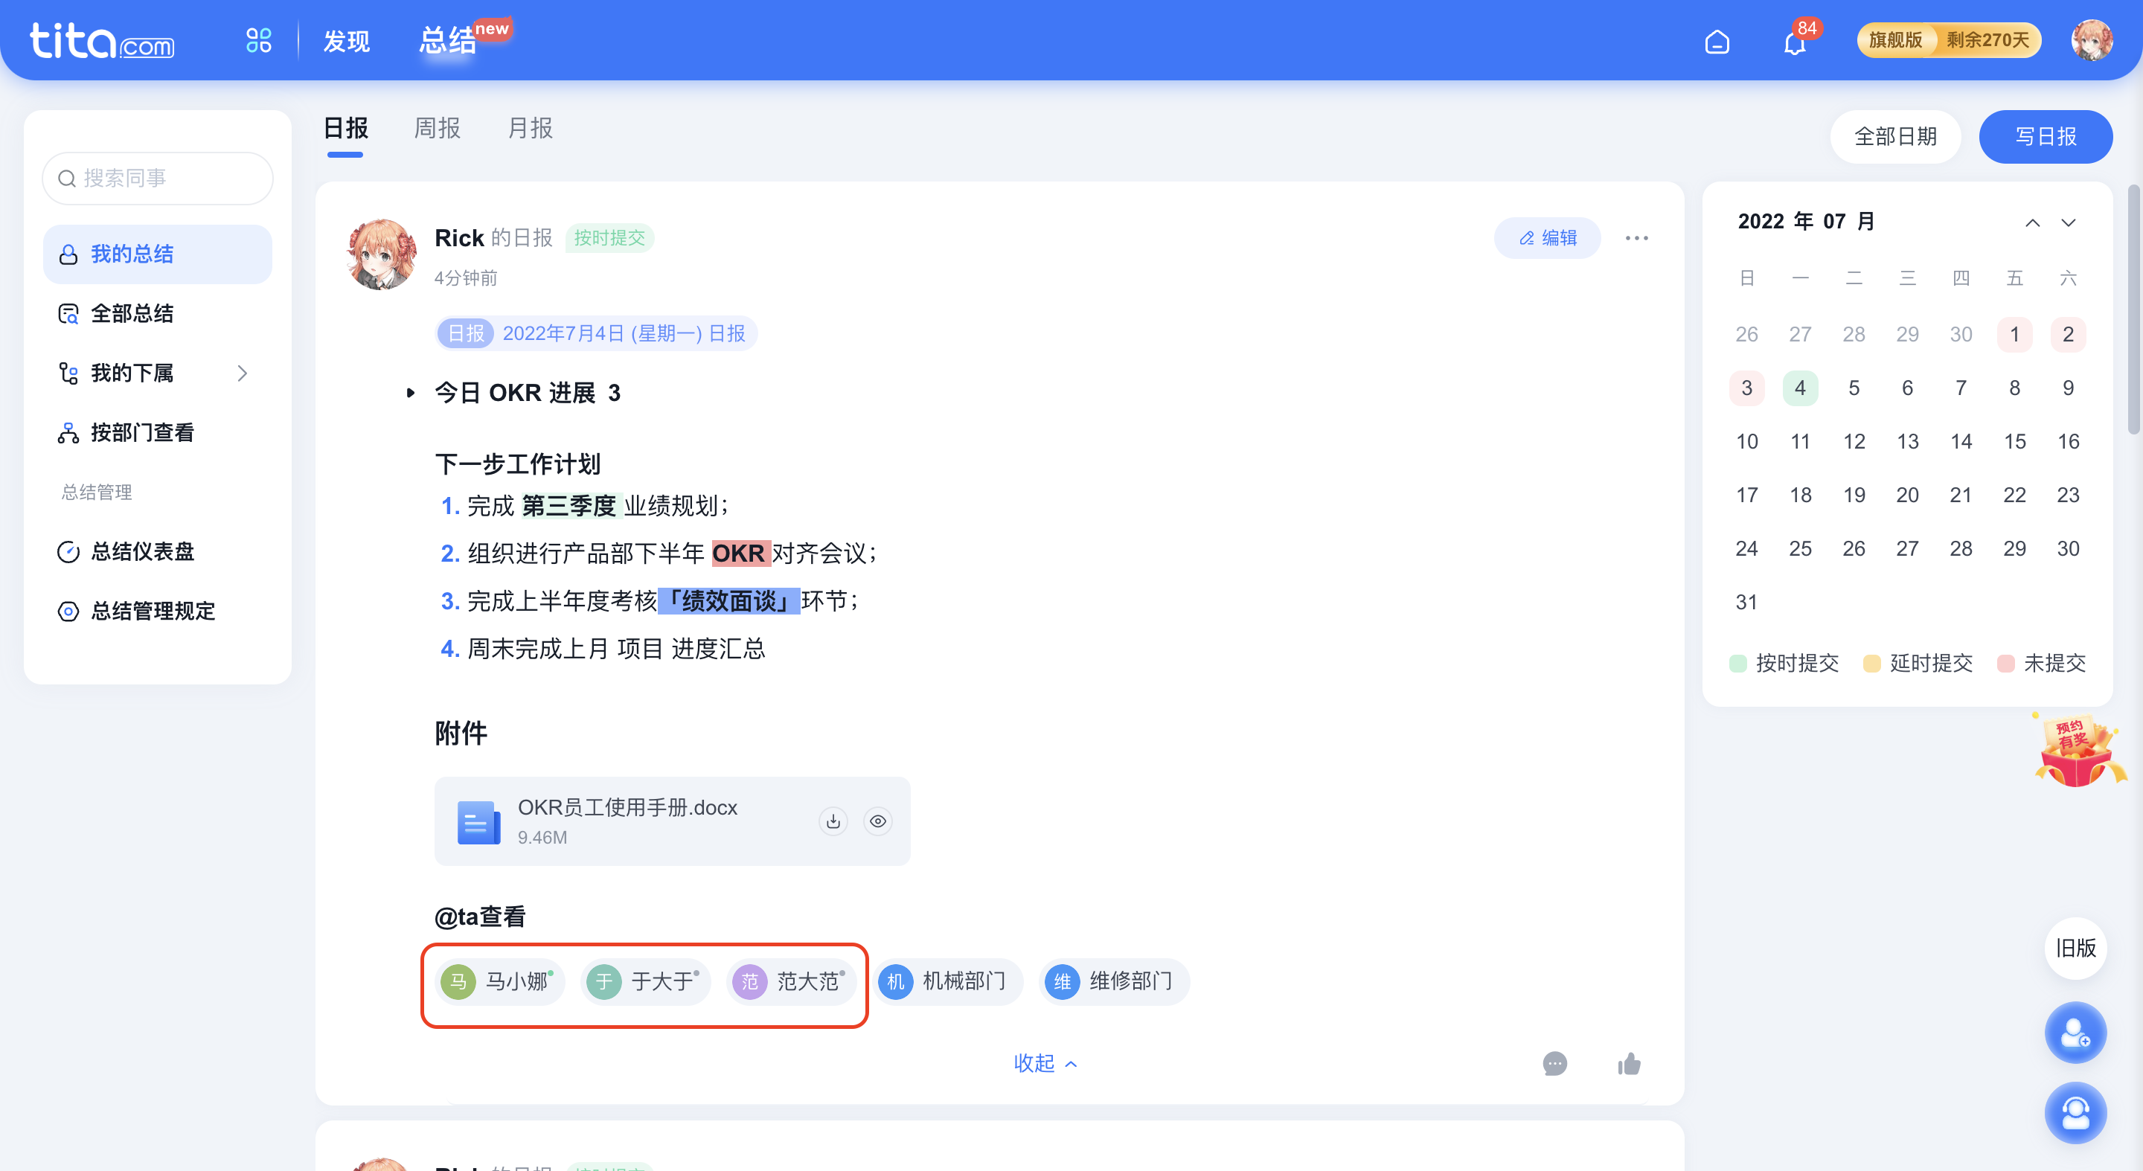Click the 马小娜 mention chip

[500, 982]
